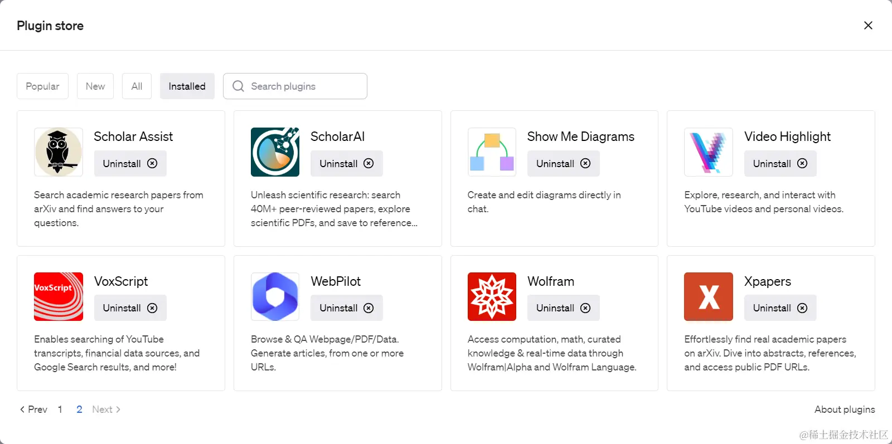Click the Video Highlight plugin logo

coord(709,152)
